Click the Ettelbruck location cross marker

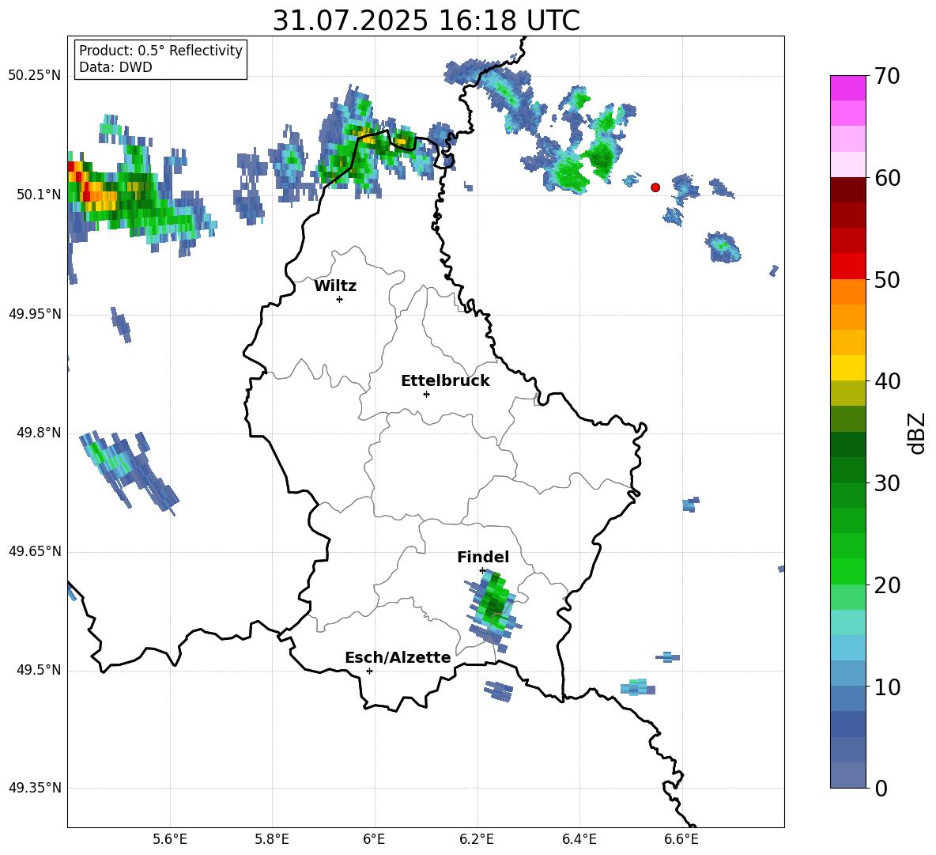point(426,394)
